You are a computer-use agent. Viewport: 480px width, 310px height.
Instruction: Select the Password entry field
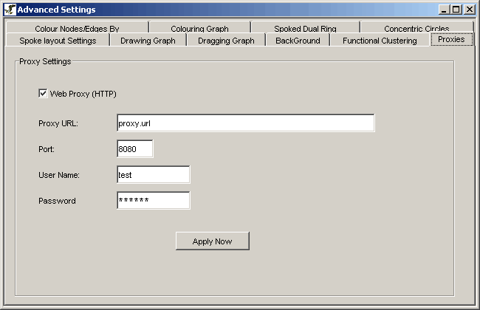[153, 201]
